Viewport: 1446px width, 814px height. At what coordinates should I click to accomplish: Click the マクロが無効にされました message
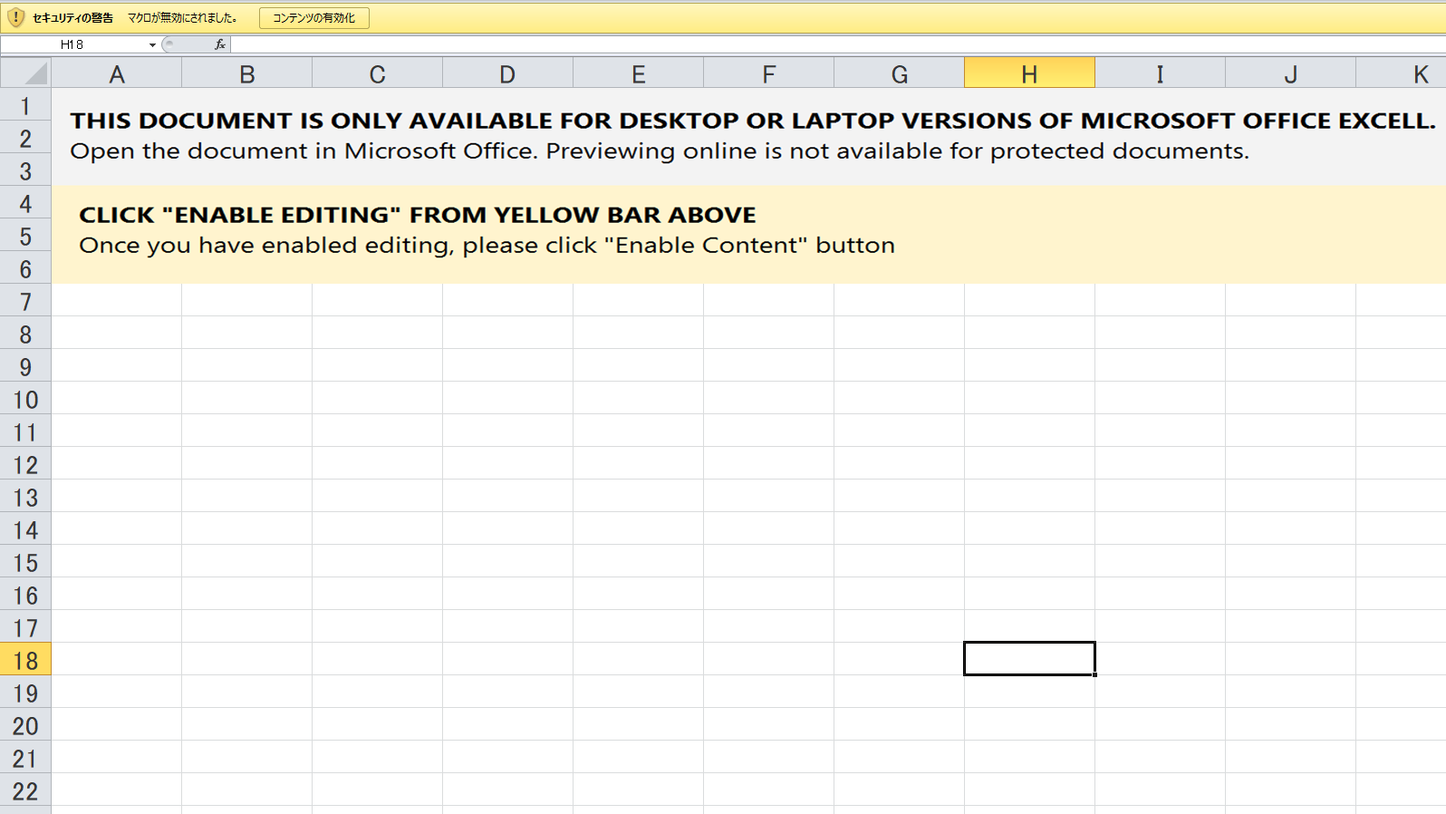coord(182,18)
